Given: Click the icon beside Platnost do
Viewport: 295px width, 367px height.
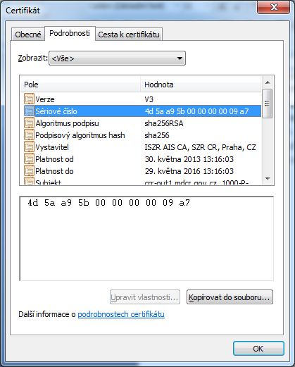Looking at the screenshot, I should (x=29, y=171).
